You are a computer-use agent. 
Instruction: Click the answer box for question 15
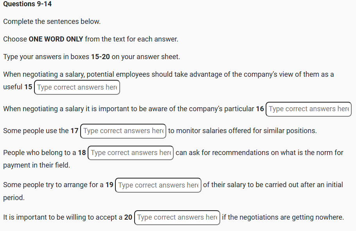point(77,87)
